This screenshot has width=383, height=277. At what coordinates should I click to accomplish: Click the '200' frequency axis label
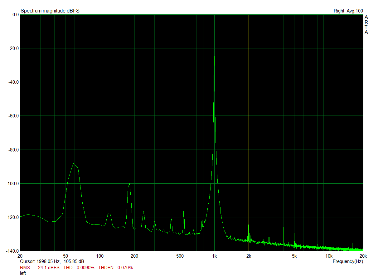(134, 256)
